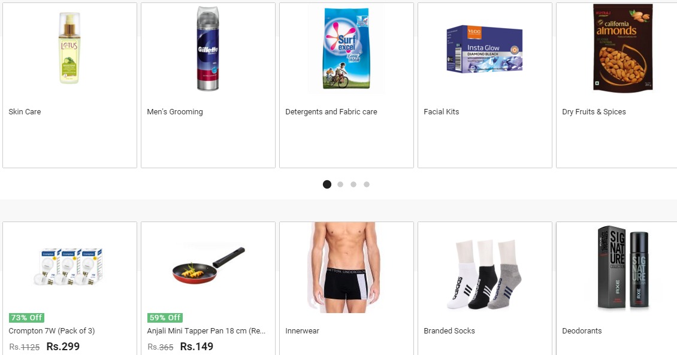Image resolution: width=677 pixels, height=355 pixels.
Task: Open the California almonds pack image
Action: [622, 47]
